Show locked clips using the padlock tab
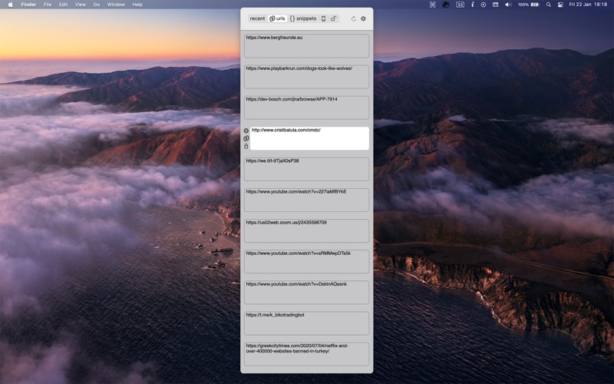The width and height of the screenshot is (614, 384). [x=334, y=18]
